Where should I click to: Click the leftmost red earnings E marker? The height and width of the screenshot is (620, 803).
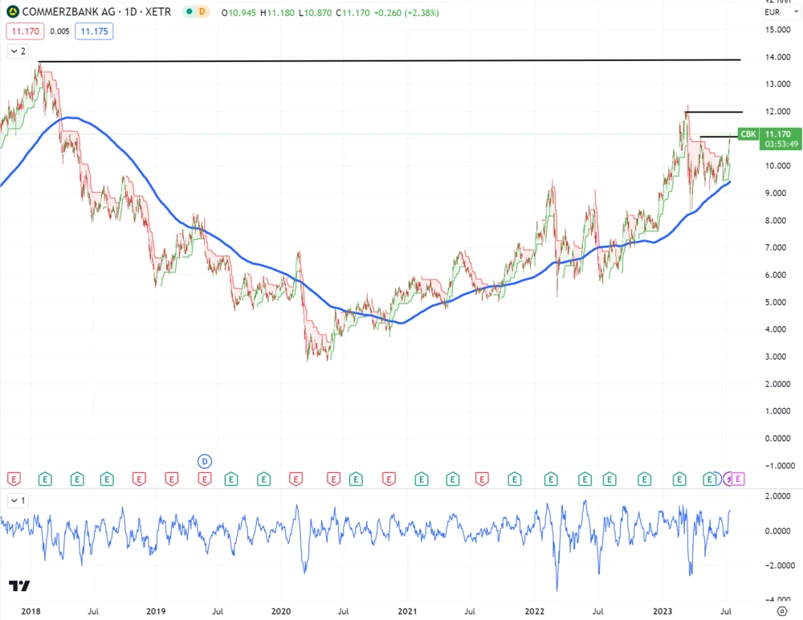point(14,479)
